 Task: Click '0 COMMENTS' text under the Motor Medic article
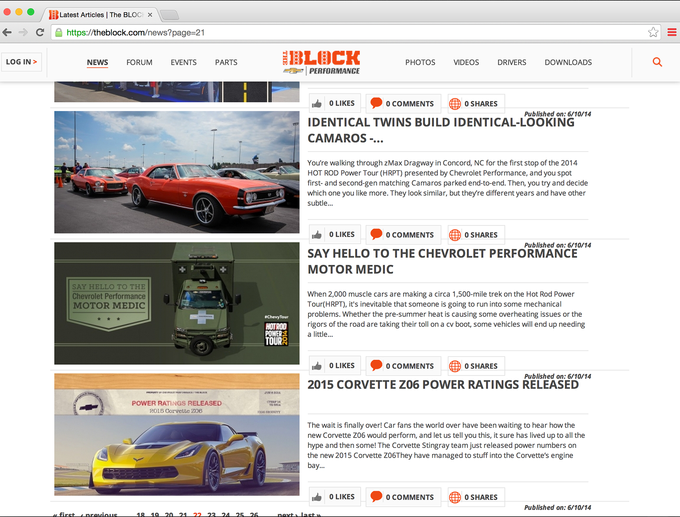(x=410, y=366)
